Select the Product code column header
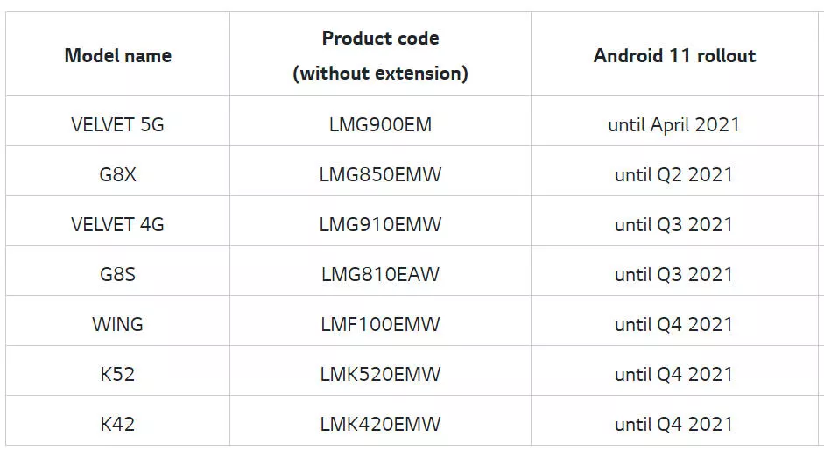Viewport: 824px width, 458px height. pos(380,55)
